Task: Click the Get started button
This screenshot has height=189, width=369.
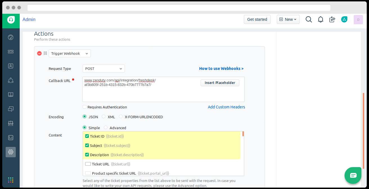Action: pos(257,19)
